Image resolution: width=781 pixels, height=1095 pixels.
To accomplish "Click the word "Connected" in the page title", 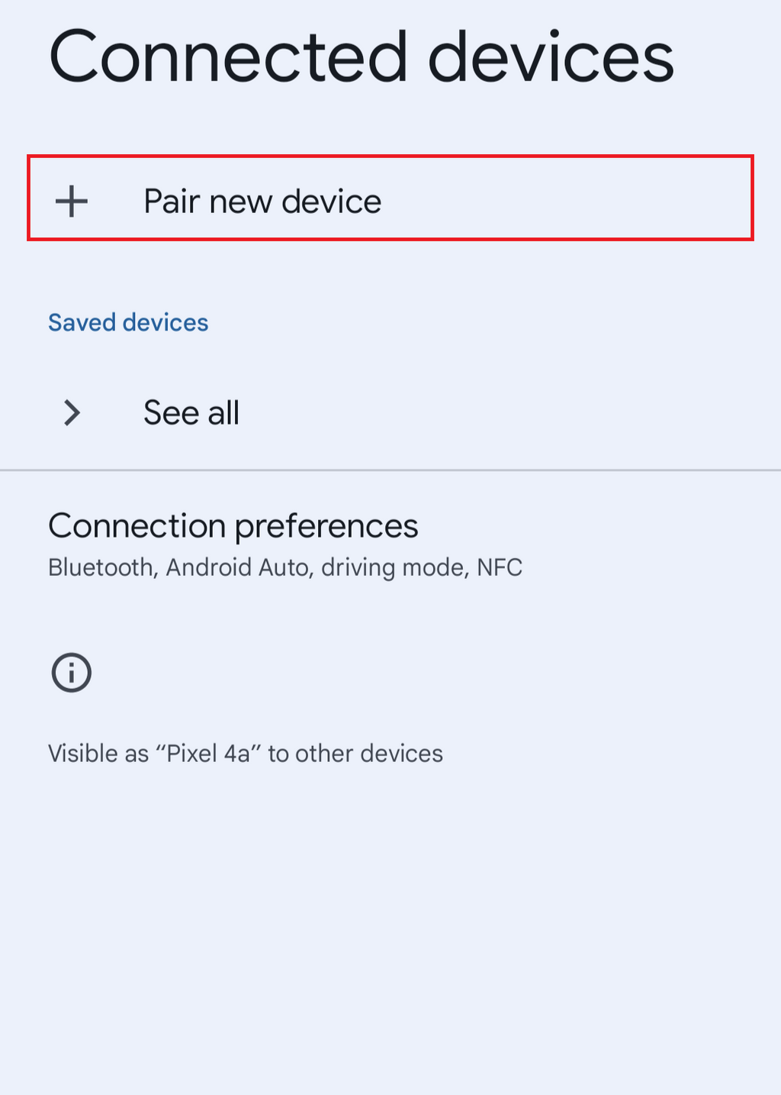I will click(229, 58).
